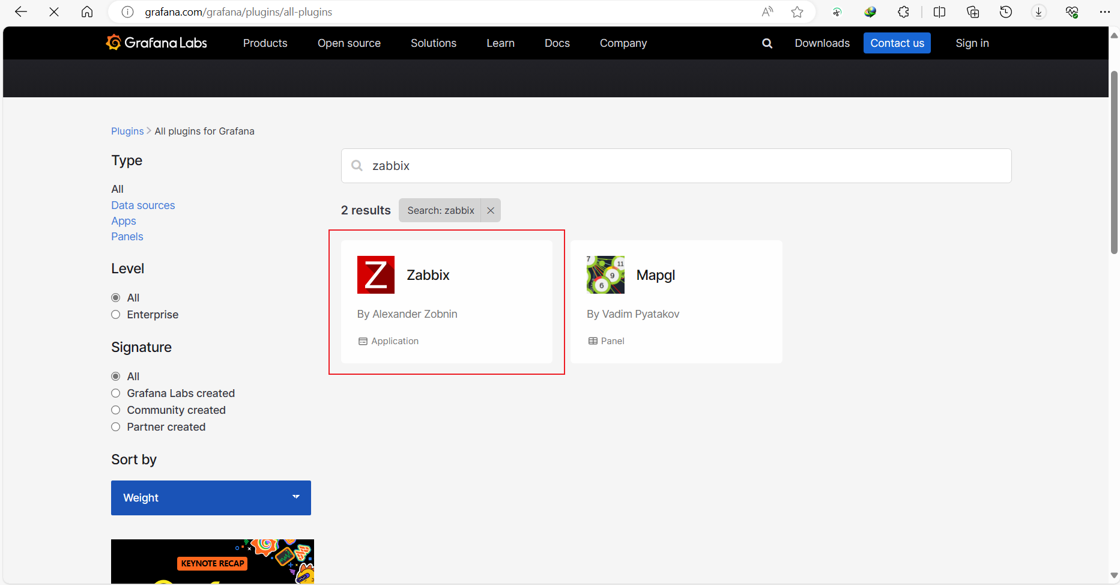
Task: Open browser Downloads arrow icon
Action: pos(1039,12)
